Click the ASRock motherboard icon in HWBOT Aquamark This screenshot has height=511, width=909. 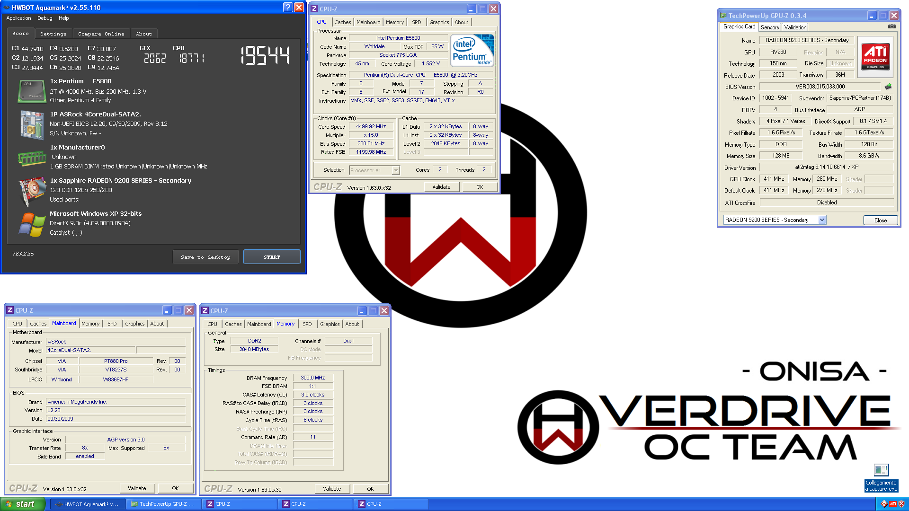pyautogui.click(x=32, y=125)
